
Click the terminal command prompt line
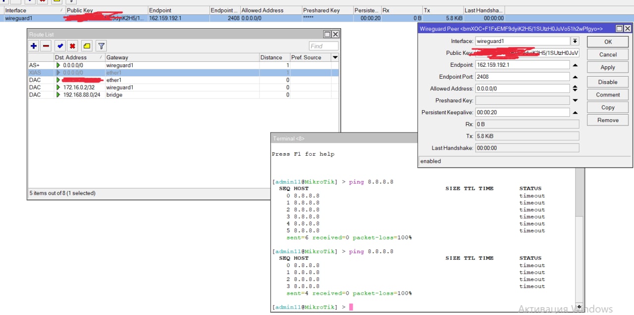click(x=312, y=307)
